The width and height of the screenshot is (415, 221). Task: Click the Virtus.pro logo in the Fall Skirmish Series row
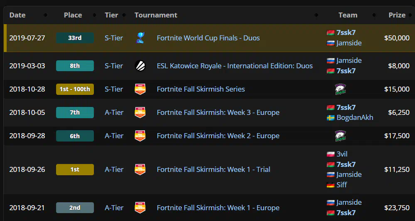pyautogui.click(x=341, y=89)
